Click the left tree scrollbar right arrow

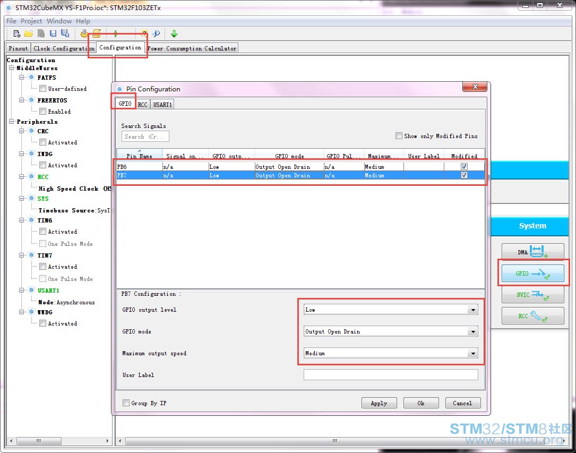tap(107, 440)
